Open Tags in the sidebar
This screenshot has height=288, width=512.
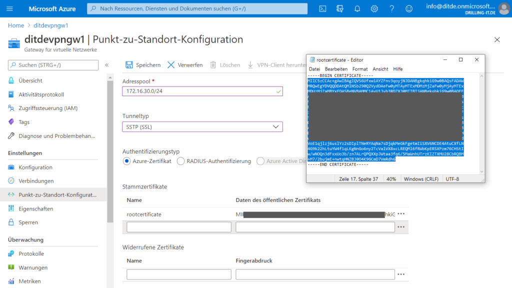[x=24, y=122]
